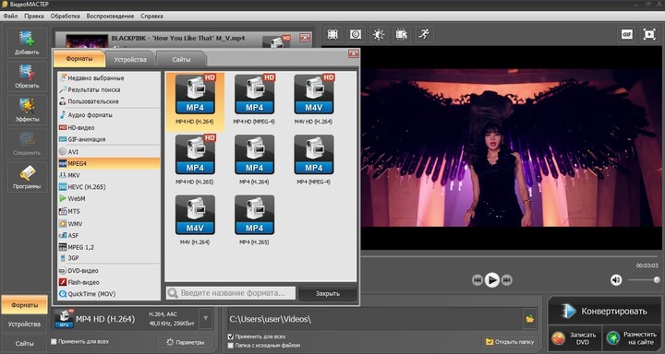This screenshot has height=354, width=665.
Task: Select the WebM format category
Action: (109, 198)
